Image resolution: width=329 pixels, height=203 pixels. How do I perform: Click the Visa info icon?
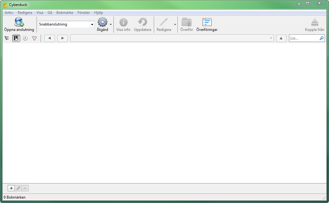pos(124,22)
